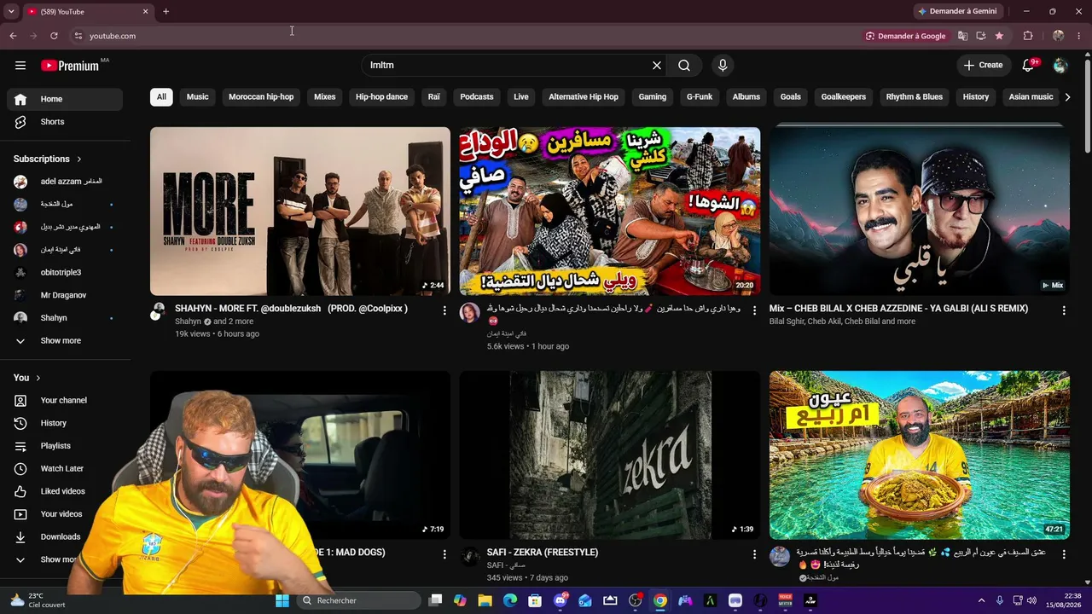The height and width of the screenshot is (614, 1092).
Task: Open Microsoft Edge from the taskbar
Action: point(510,600)
